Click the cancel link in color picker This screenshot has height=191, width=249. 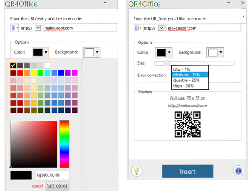point(37,186)
